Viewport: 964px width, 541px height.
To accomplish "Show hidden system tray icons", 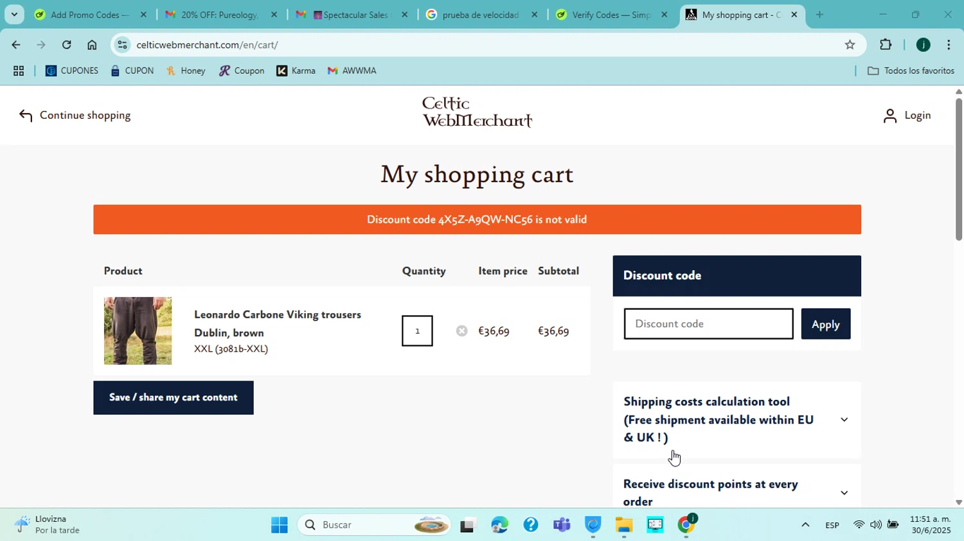I will point(805,526).
